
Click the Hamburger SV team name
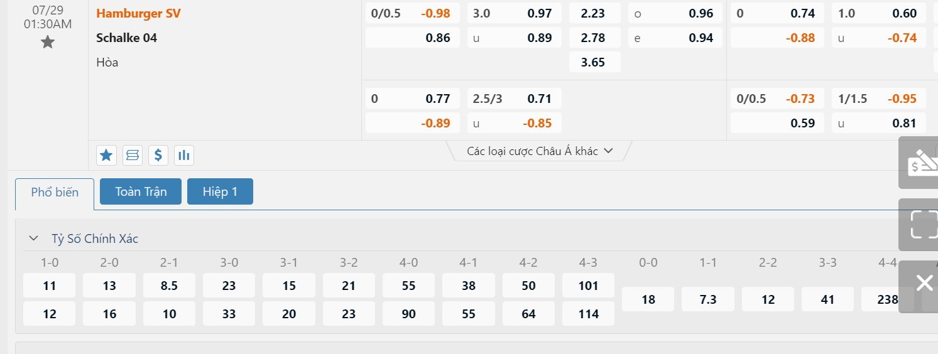tap(138, 13)
